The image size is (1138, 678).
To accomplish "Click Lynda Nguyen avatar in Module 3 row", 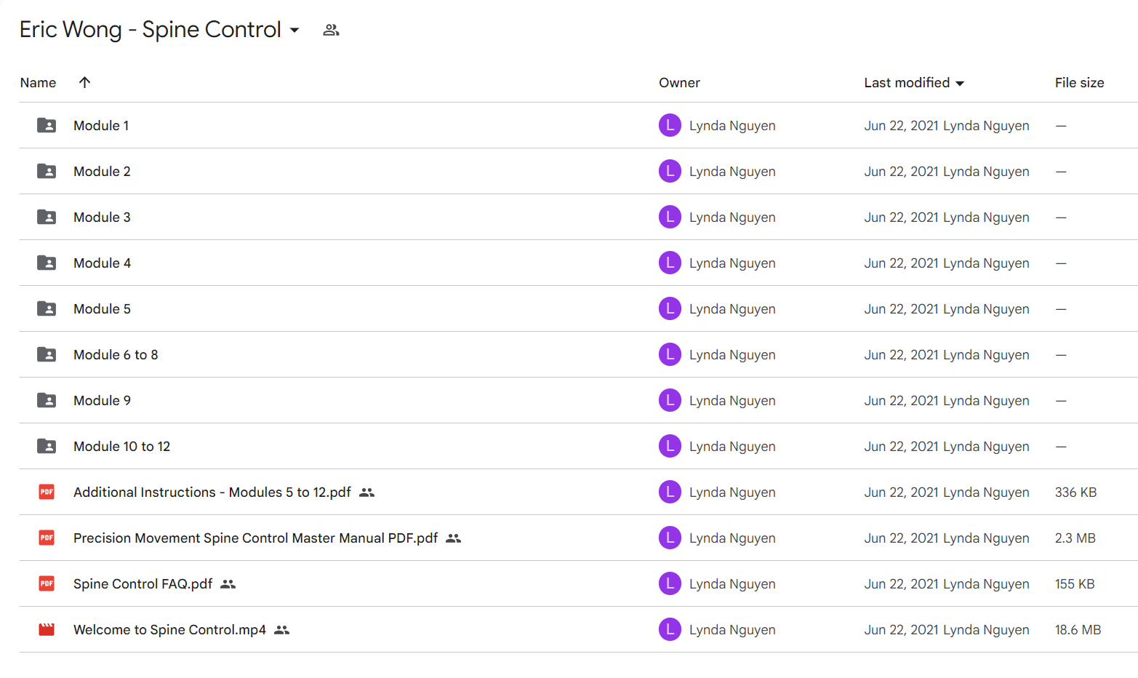I will click(x=670, y=217).
